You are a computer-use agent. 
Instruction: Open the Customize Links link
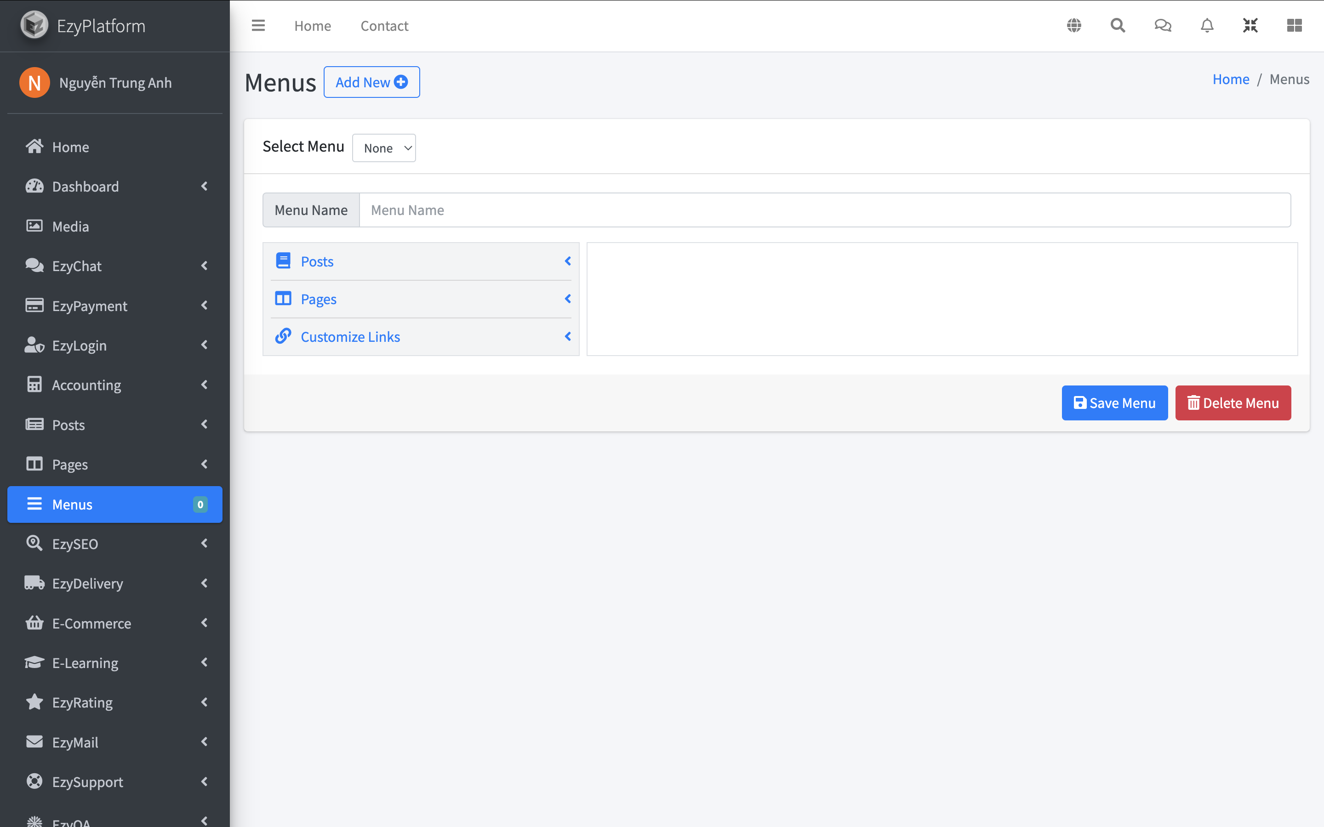(x=350, y=337)
